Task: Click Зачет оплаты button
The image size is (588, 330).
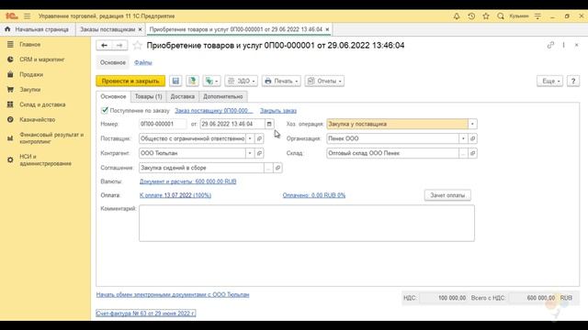Action: click(x=447, y=195)
